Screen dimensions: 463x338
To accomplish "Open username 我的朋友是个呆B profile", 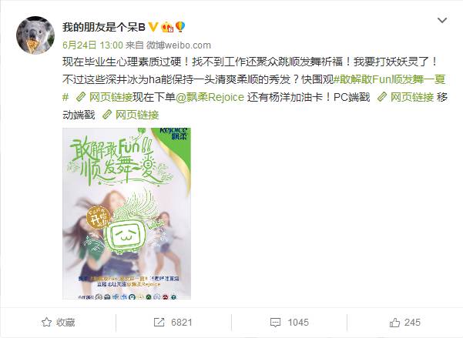I will (x=104, y=27).
